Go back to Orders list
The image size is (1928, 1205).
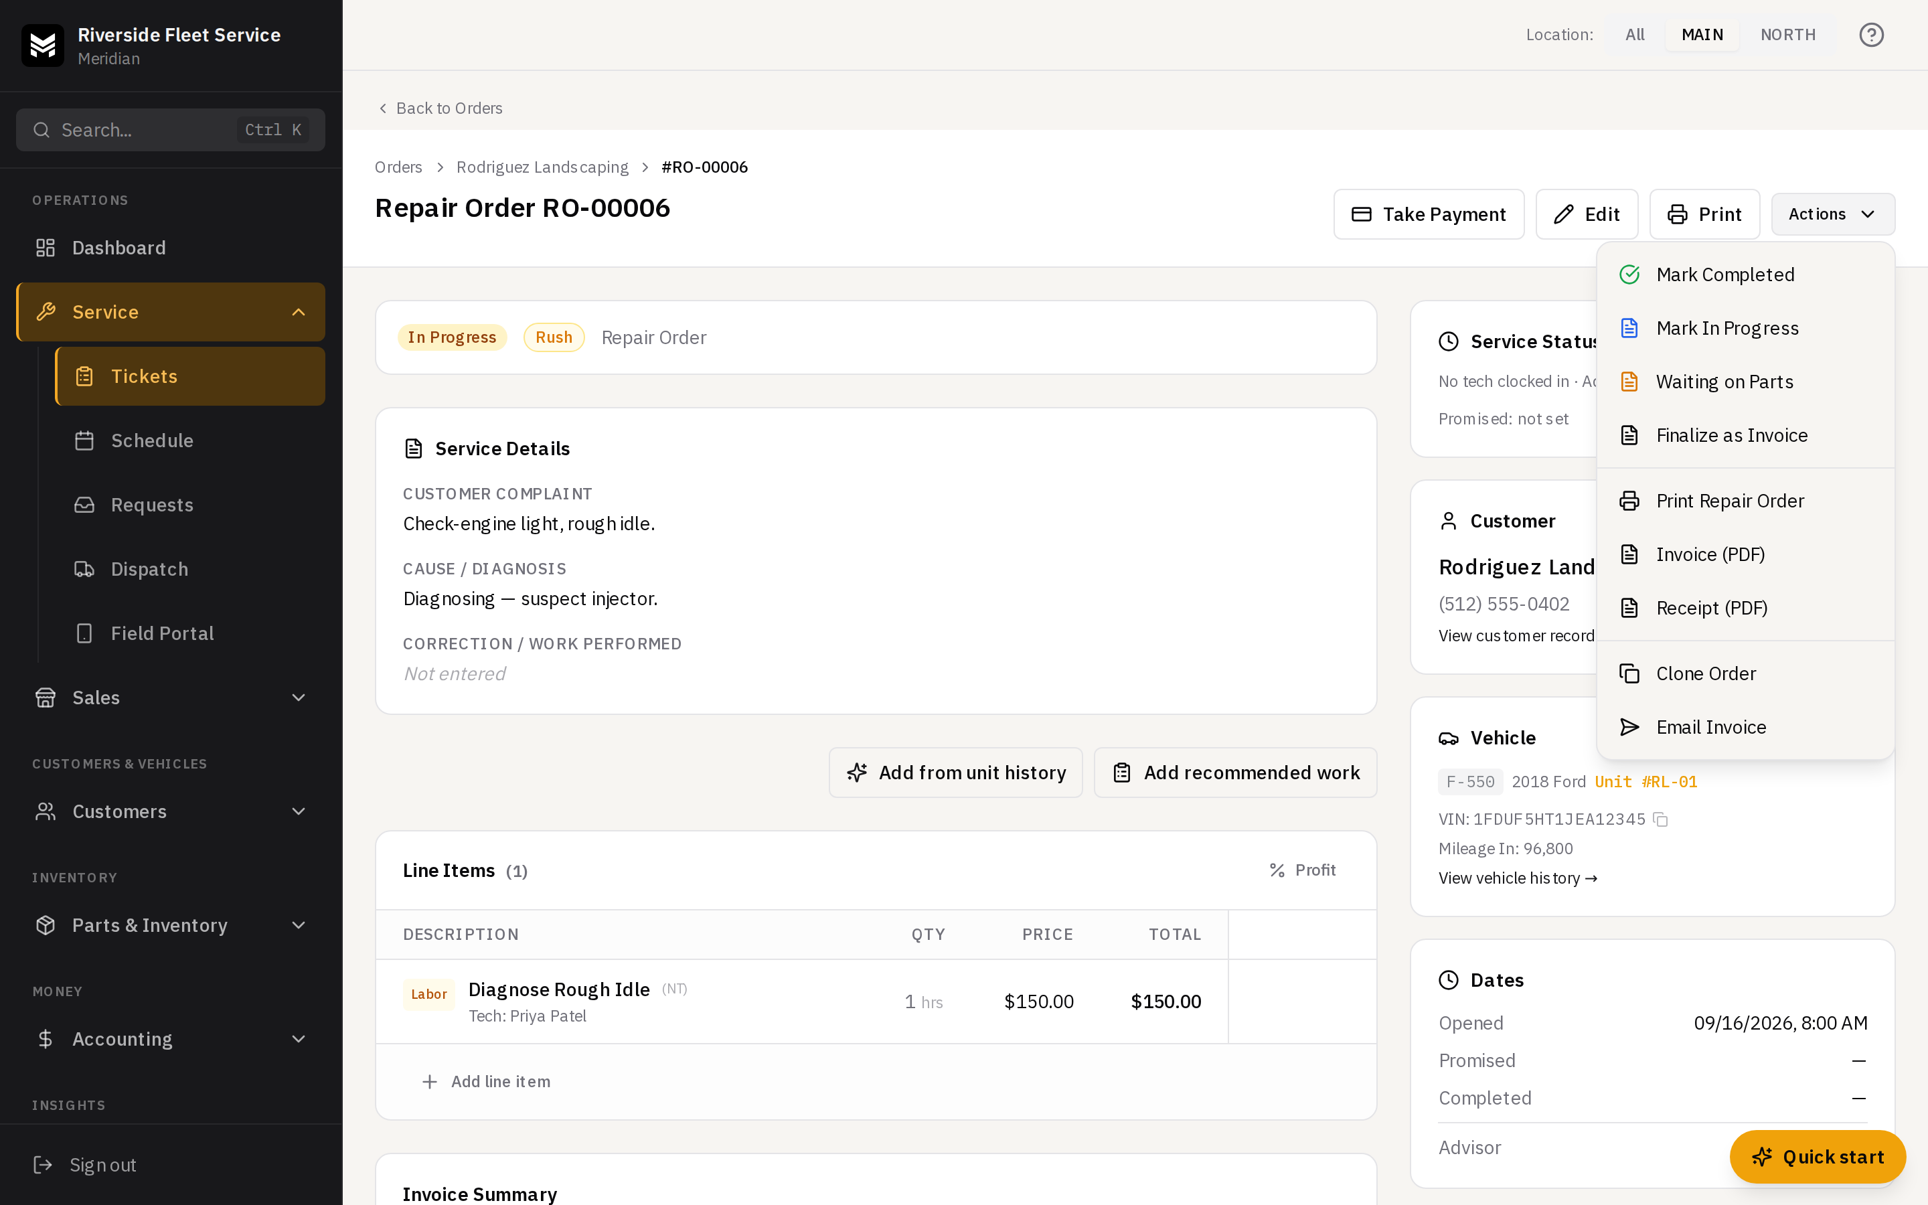[440, 108]
